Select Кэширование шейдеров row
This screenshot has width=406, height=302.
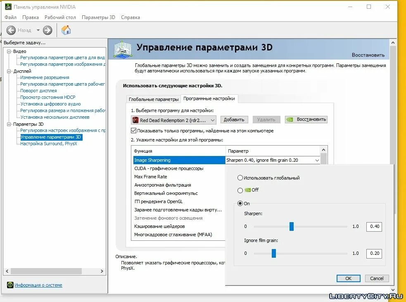coord(179,226)
